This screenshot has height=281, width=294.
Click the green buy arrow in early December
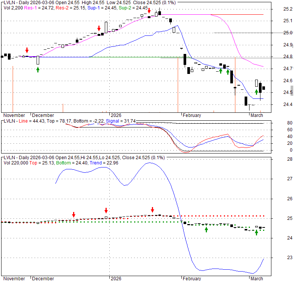point(38,69)
